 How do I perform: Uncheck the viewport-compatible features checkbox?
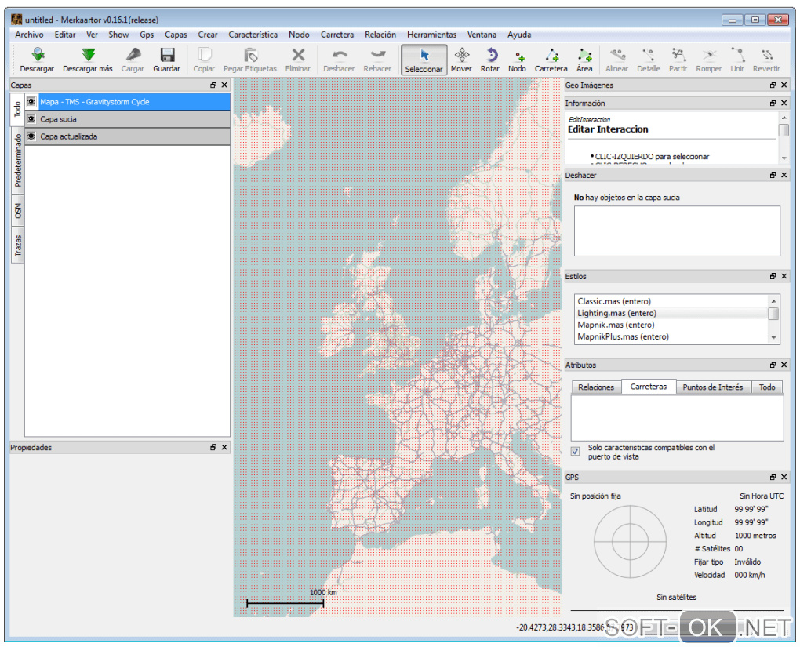576,452
